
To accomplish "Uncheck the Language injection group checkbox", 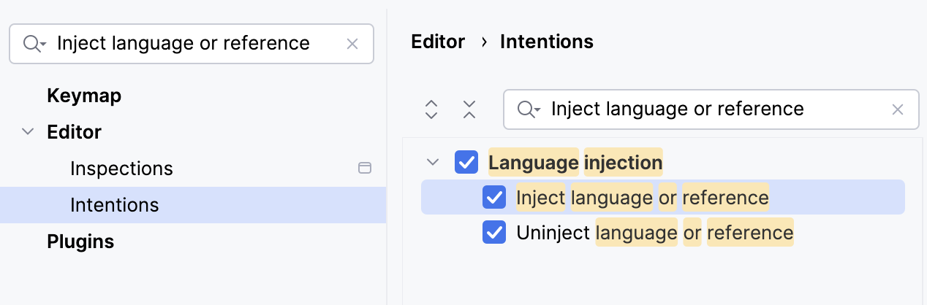I will (x=466, y=162).
